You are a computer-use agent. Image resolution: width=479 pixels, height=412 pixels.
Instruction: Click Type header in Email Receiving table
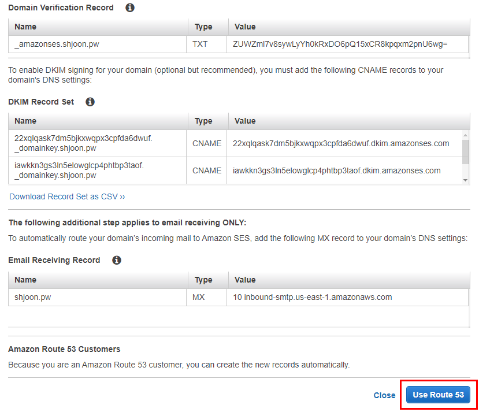208,280
